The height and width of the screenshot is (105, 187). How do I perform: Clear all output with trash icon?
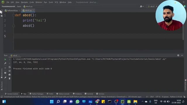tap(10, 78)
